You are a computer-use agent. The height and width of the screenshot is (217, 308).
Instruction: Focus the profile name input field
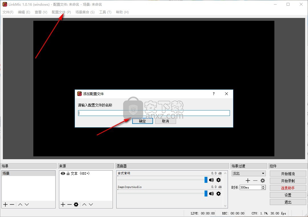(154, 113)
